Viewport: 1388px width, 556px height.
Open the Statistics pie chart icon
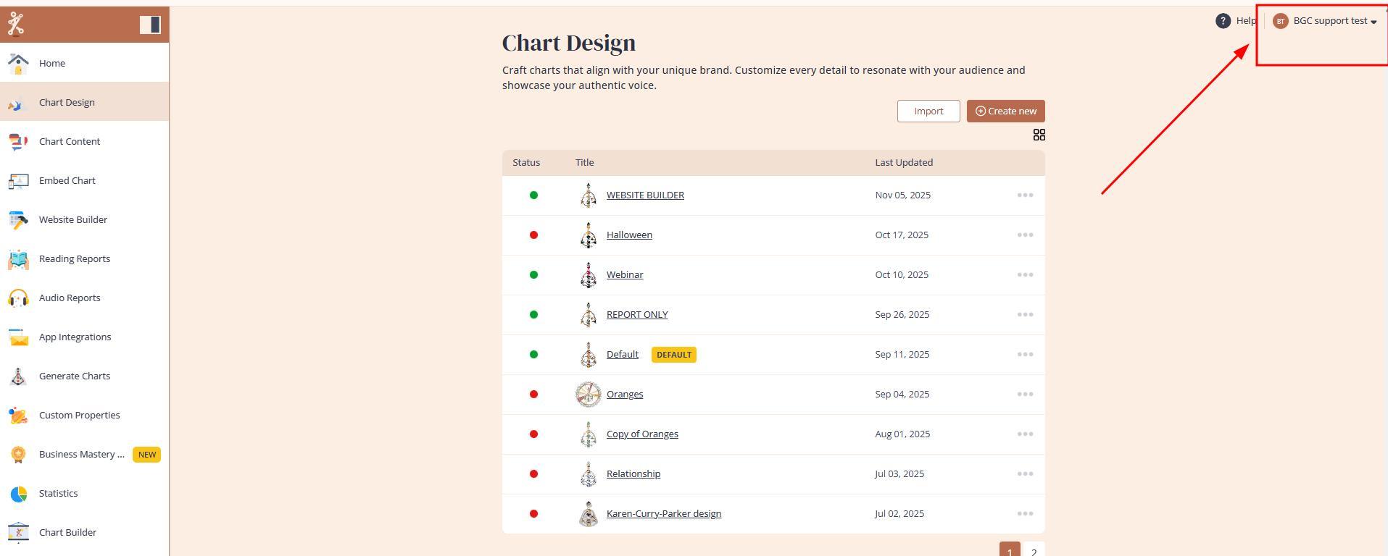(18, 494)
